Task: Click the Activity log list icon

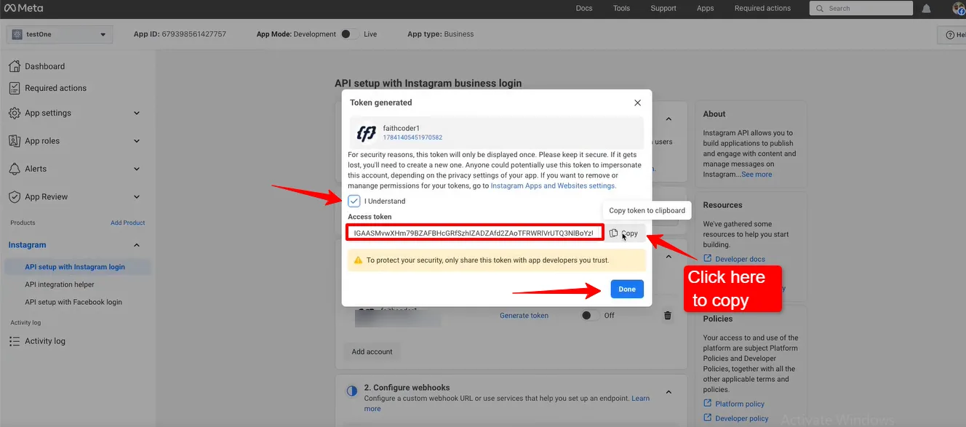Action: [14, 340]
